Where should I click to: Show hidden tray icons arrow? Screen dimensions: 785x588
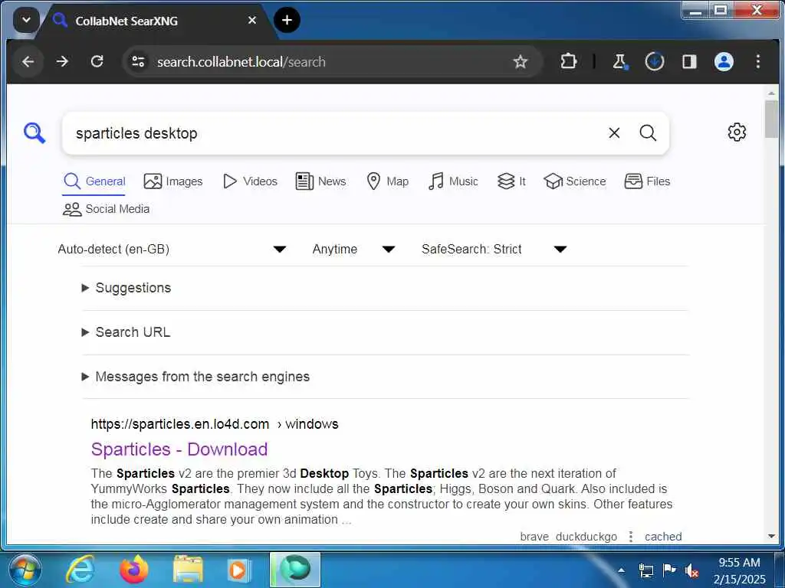(x=621, y=570)
